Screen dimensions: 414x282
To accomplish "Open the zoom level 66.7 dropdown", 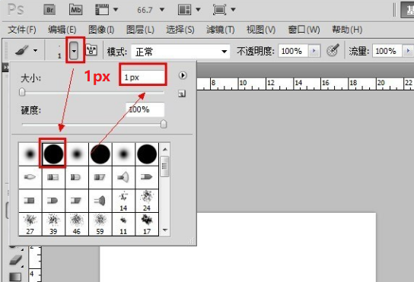I will click(162, 10).
